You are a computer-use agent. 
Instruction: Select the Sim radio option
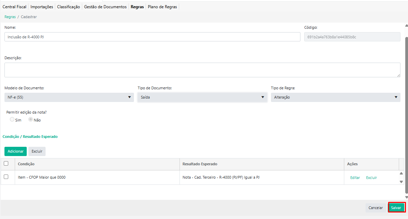(12, 120)
